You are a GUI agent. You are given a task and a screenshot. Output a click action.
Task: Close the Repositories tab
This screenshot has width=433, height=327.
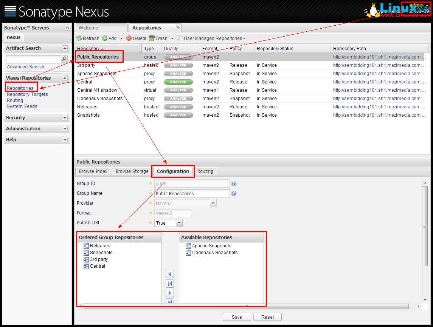click(x=178, y=27)
